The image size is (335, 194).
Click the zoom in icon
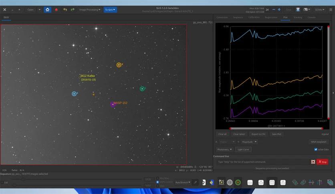pos(261,182)
